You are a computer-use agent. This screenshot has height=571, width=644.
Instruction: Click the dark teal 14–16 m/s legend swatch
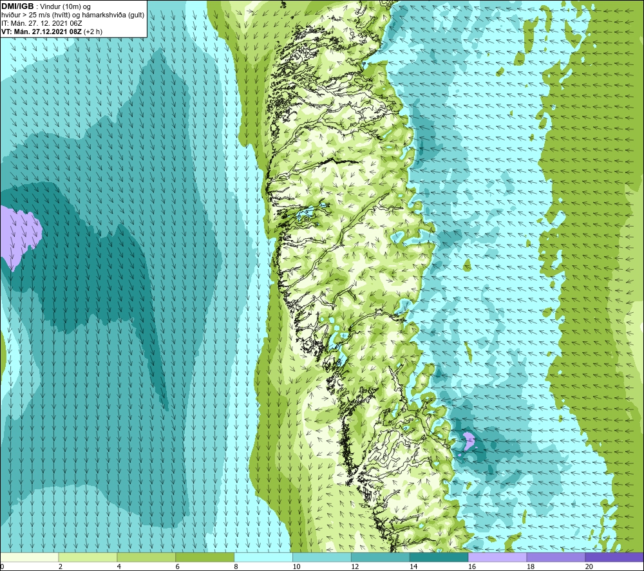coord(439,557)
